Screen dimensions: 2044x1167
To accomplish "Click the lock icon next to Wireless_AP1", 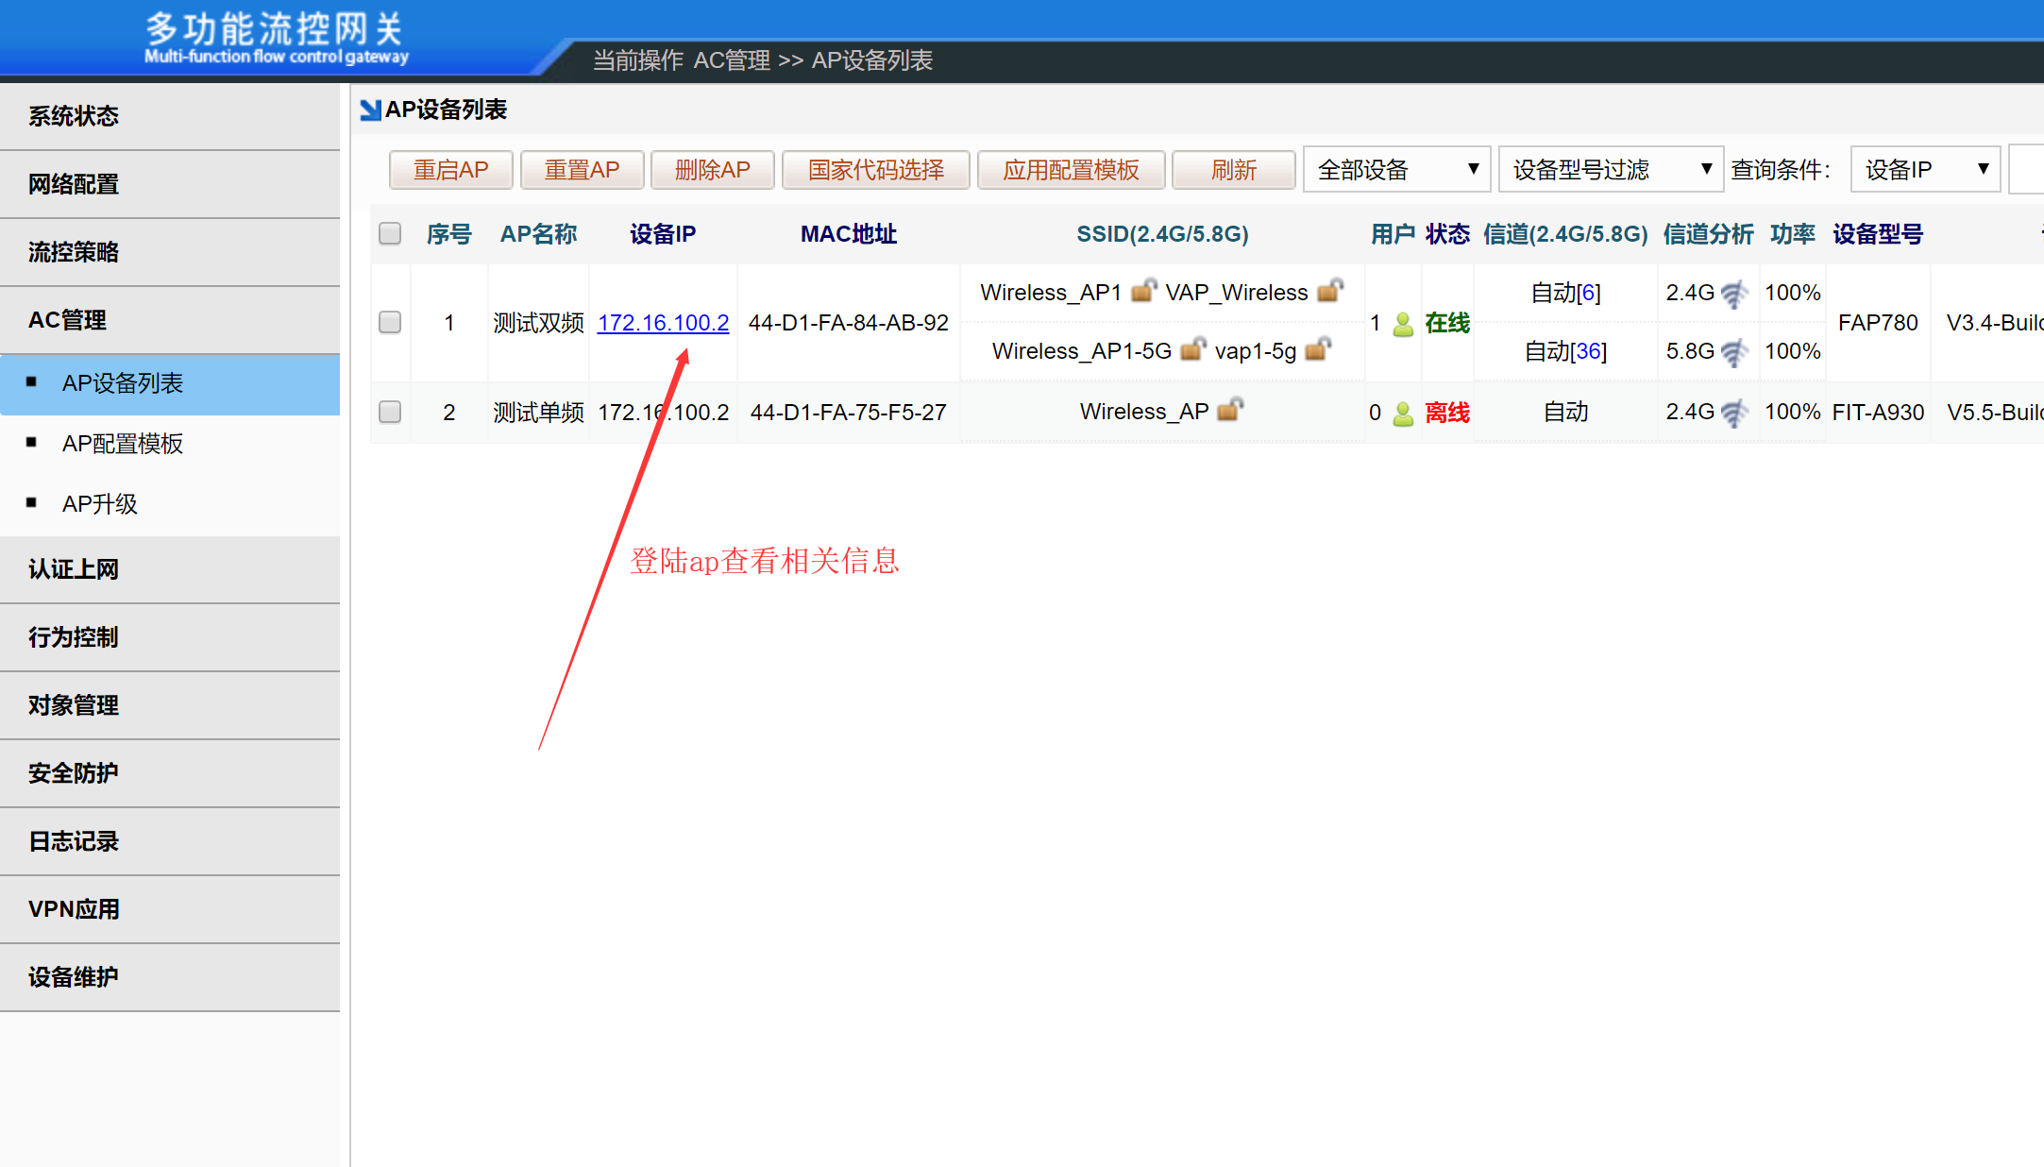I will click(1143, 292).
